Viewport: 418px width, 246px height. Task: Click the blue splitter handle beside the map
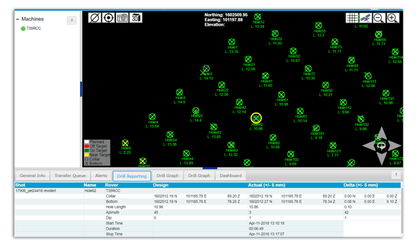click(81, 89)
